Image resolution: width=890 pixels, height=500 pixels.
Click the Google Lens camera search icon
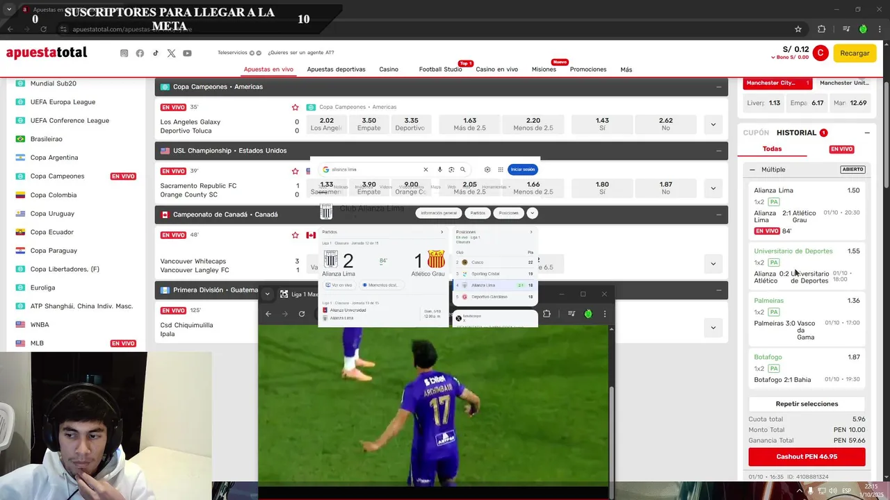click(451, 169)
